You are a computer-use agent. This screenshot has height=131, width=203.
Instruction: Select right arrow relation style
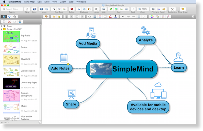pyautogui.click(x=128, y=16)
